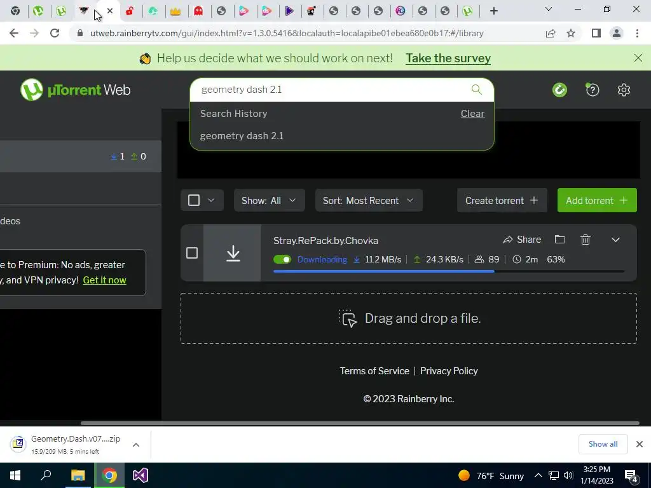Click the download arrow thumbnail of Stray torrent
The image size is (651, 488).
[233, 253]
